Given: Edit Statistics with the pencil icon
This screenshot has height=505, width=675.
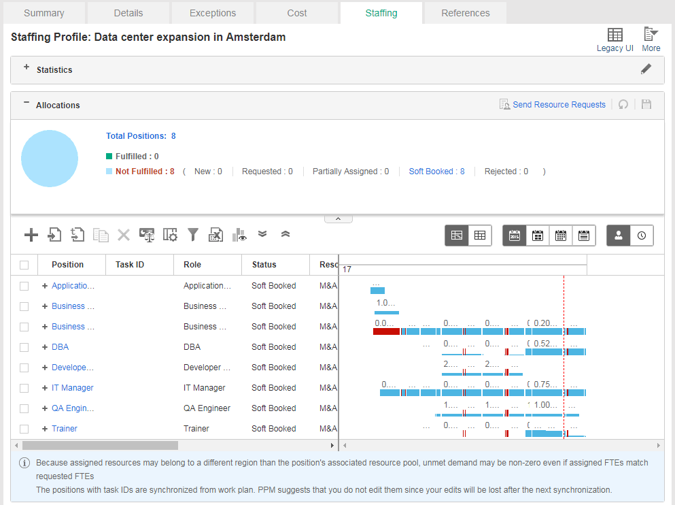Looking at the screenshot, I should point(646,69).
